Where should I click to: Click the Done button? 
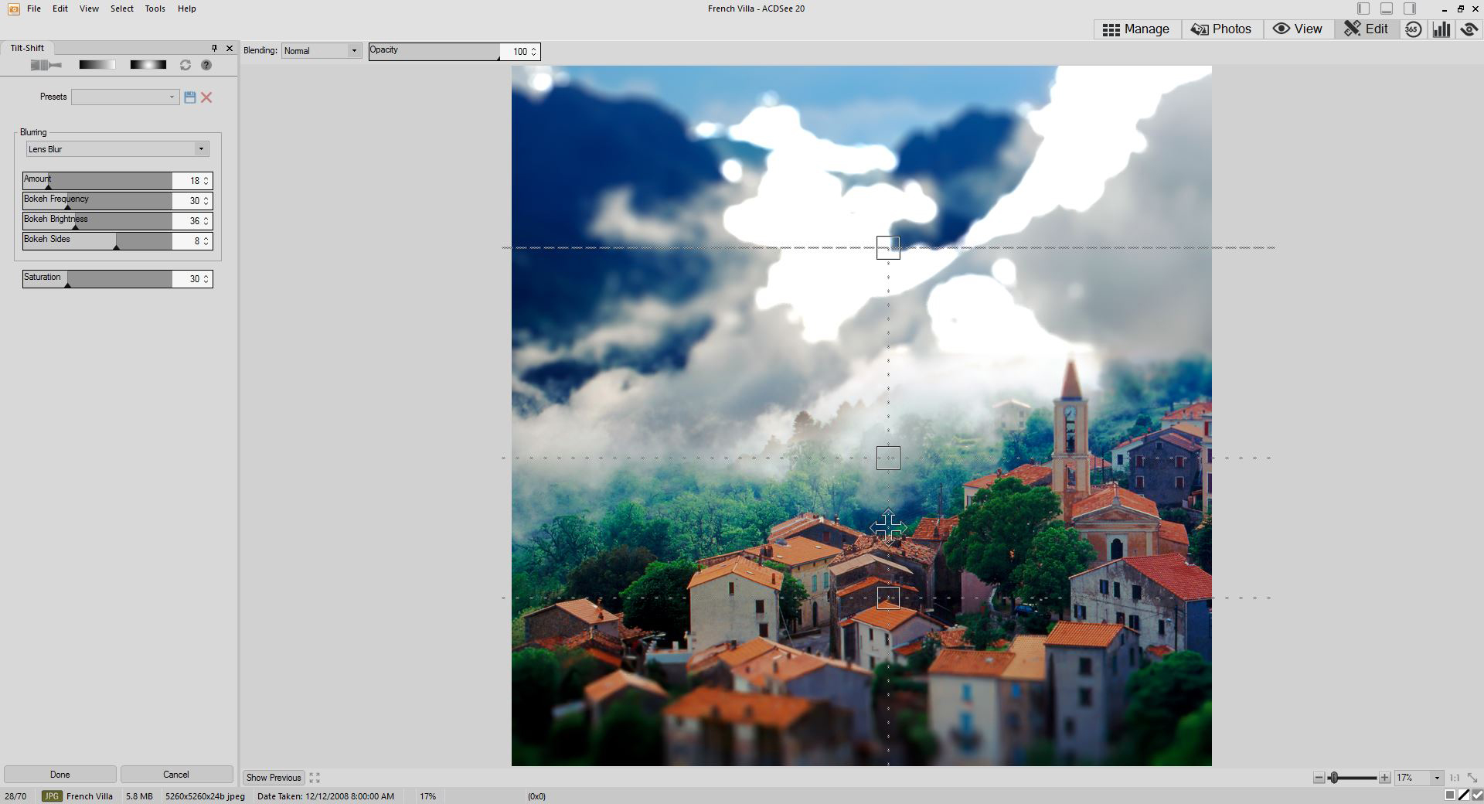pos(60,775)
